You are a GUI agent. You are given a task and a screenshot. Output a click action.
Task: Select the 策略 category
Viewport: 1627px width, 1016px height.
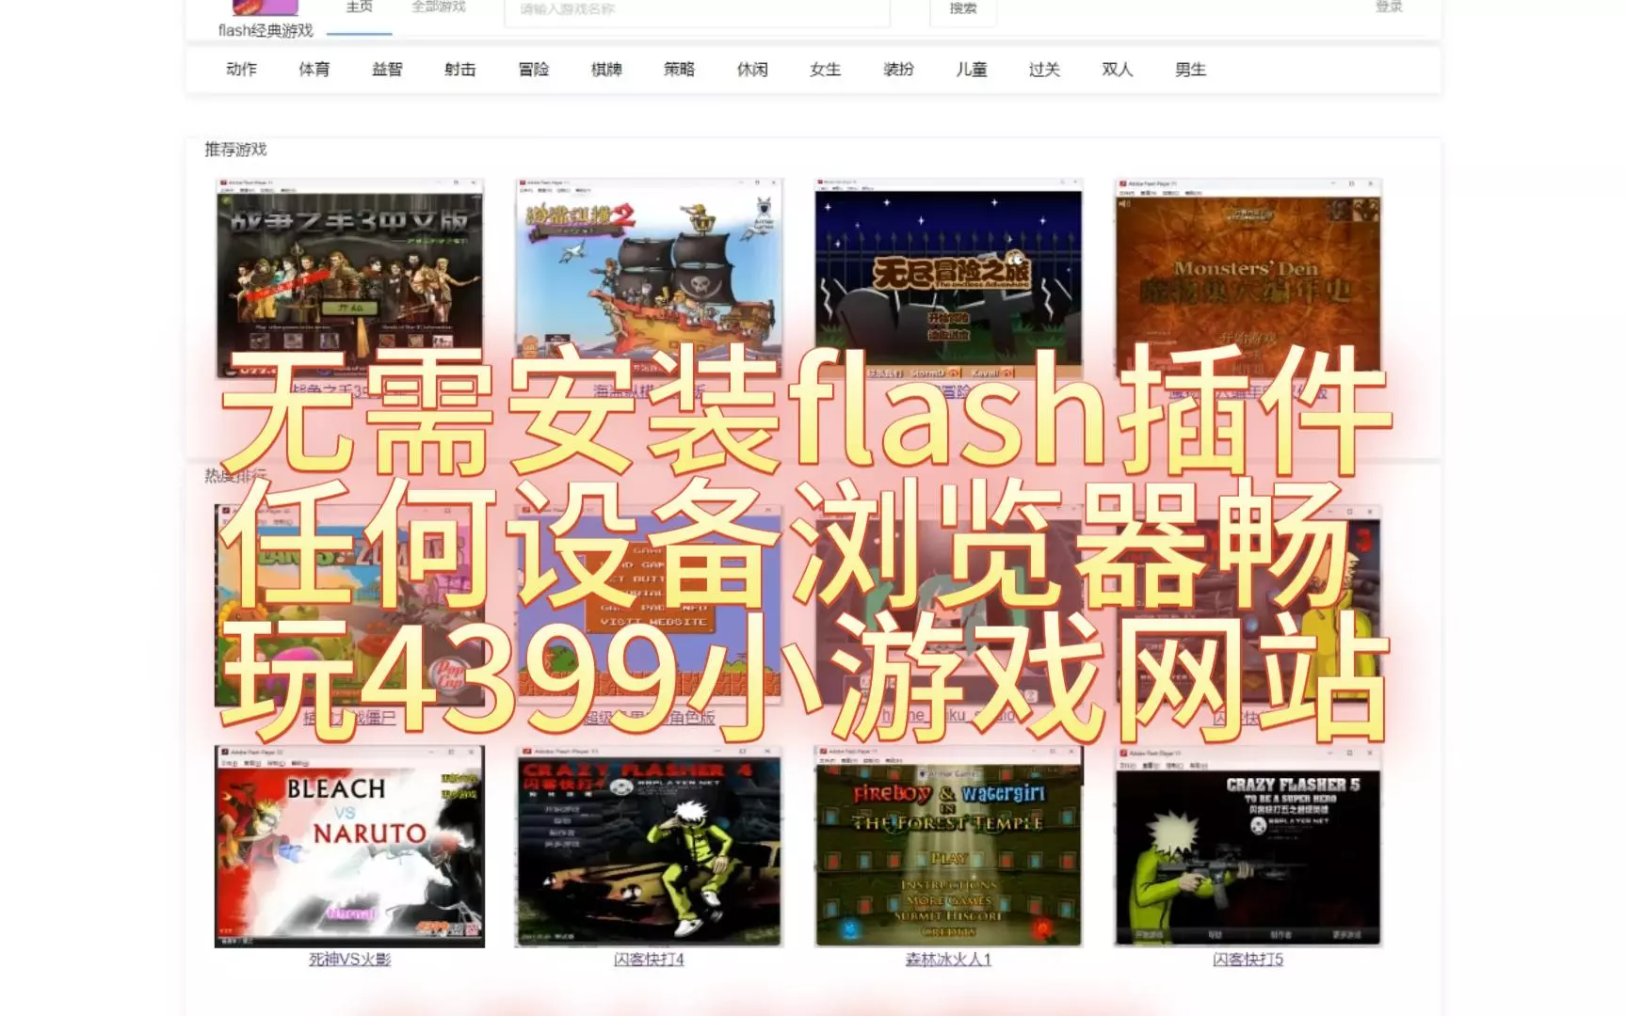click(679, 69)
